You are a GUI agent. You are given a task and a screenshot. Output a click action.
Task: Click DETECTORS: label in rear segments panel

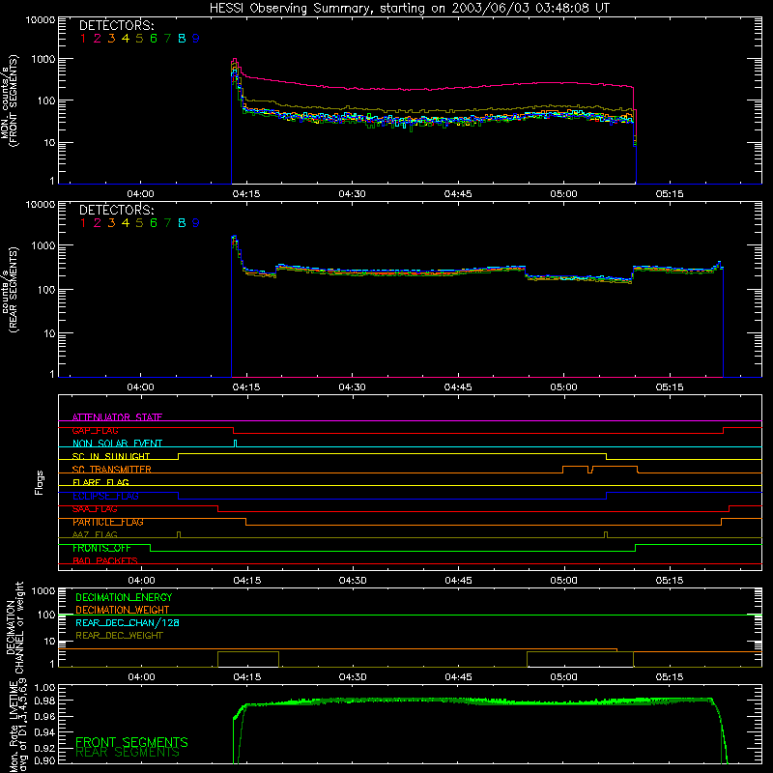click(116, 210)
